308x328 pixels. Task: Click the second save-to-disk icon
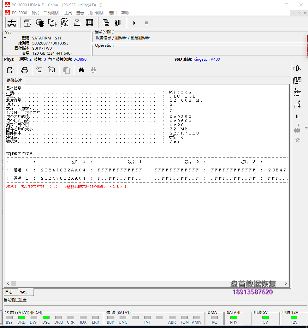(51, 69)
